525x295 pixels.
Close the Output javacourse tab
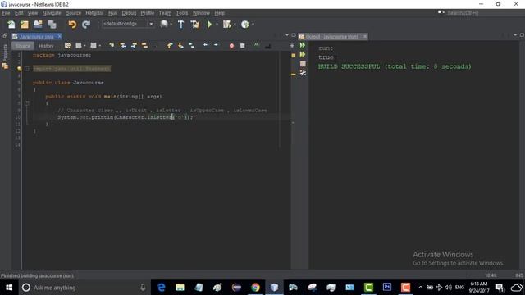(365, 36)
